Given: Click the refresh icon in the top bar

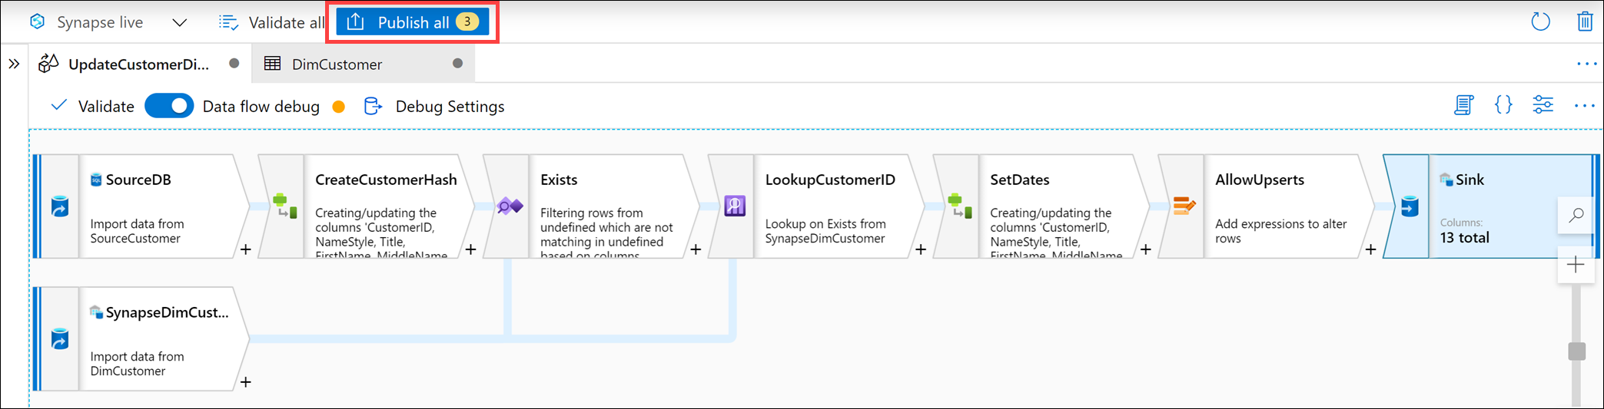Looking at the screenshot, I should coord(1540,21).
